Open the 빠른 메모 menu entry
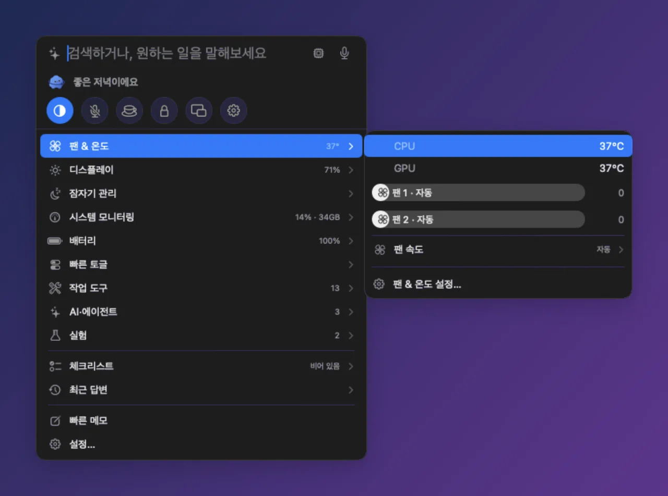Image resolution: width=668 pixels, height=496 pixels. 201,420
